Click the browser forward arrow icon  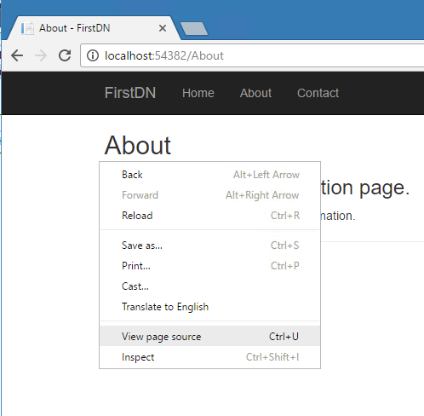coord(41,55)
